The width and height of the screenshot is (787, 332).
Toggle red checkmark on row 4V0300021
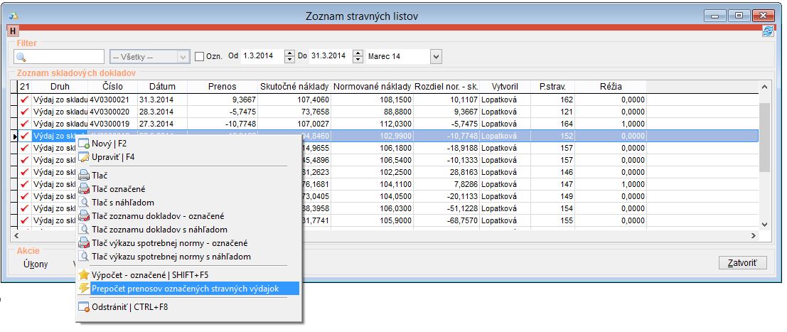[26, 100]
